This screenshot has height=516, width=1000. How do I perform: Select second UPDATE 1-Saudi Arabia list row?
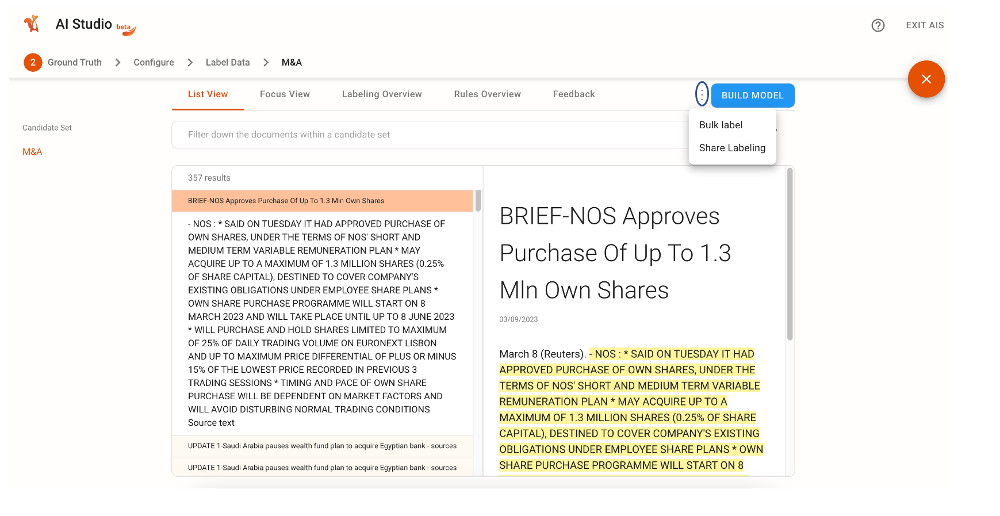click(322, 467)
